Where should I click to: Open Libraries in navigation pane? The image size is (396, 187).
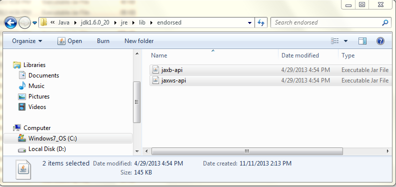point(34,65)
